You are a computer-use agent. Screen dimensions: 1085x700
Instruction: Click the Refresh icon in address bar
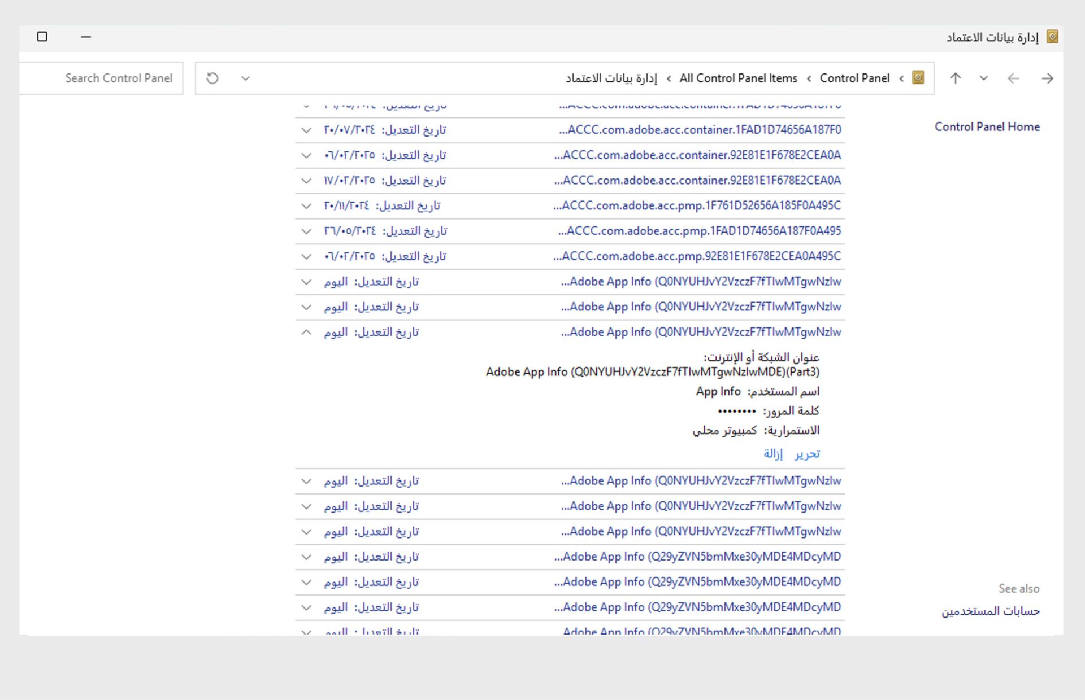click(x=212, y=78)
